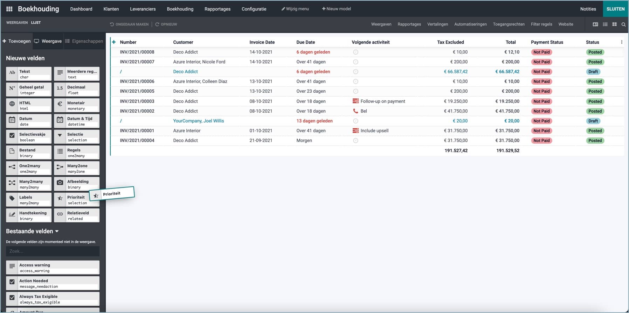Switch to the Weergave tab
This screenshot has height=313, width=629.
48,41
